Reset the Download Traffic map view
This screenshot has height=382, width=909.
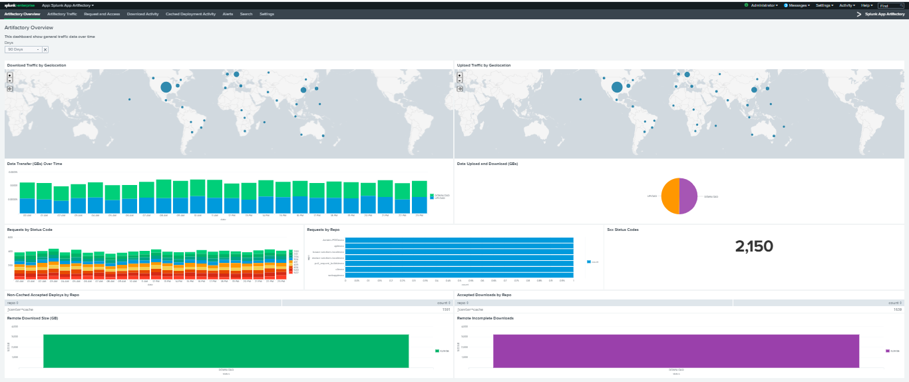click(10, 89)
